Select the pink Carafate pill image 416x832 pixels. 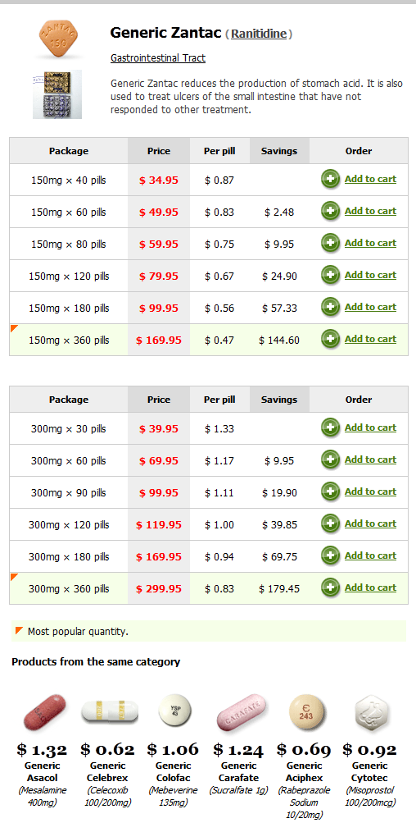(x=242, y=712)
